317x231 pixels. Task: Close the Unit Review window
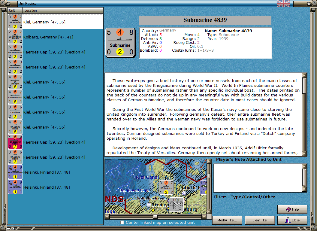(x=292, y=220)
